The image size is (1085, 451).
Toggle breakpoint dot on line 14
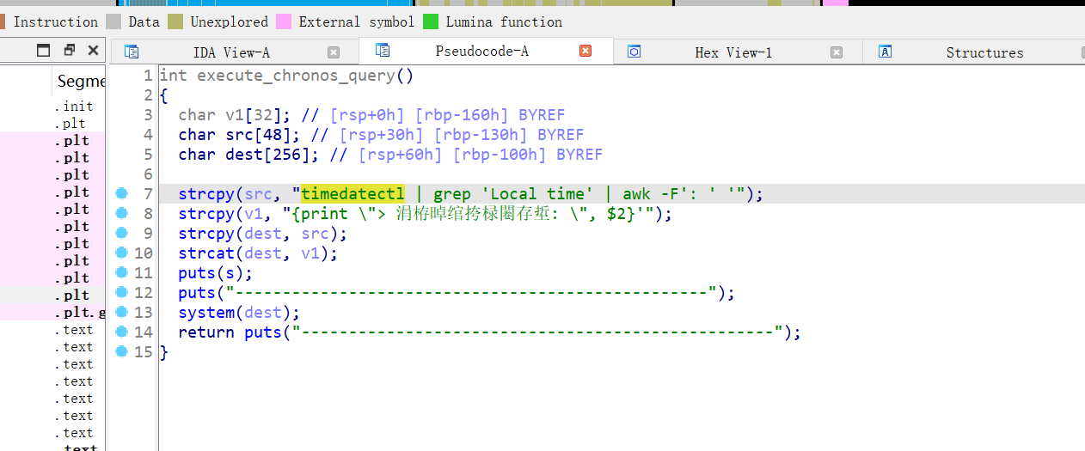121,332
